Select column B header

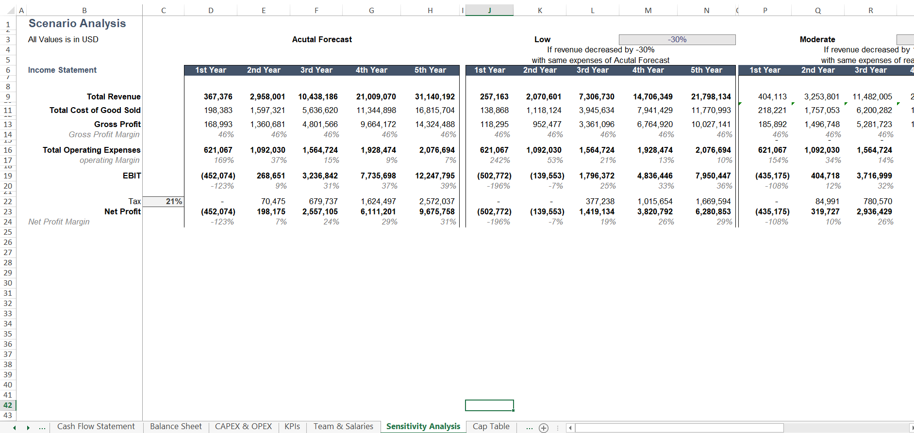tap(84, 10)
